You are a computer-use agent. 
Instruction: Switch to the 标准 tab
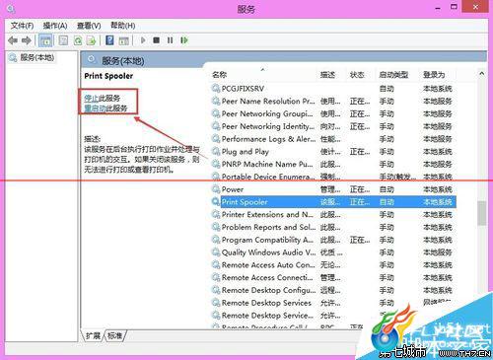click(x=114, y=335)
